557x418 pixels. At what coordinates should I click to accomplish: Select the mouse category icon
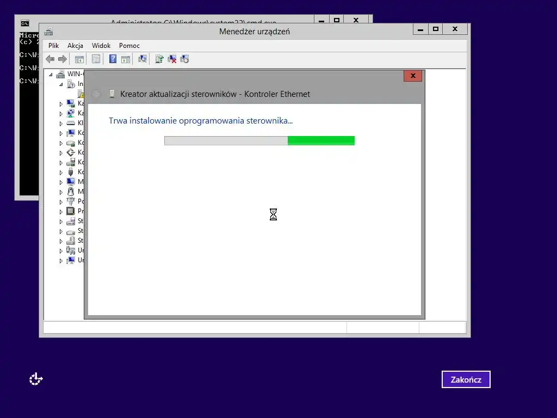pyautogui.click(x=71, y=192)
